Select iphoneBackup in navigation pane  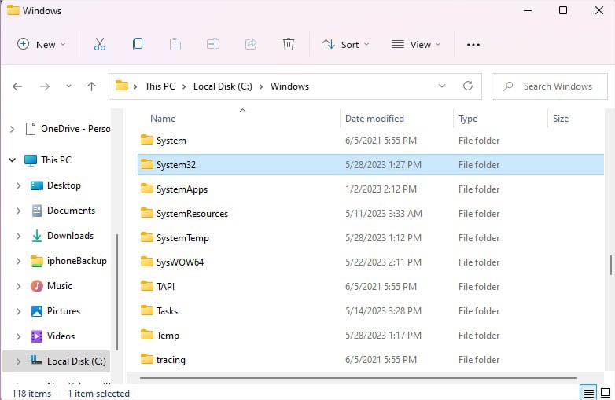(77, 261)
